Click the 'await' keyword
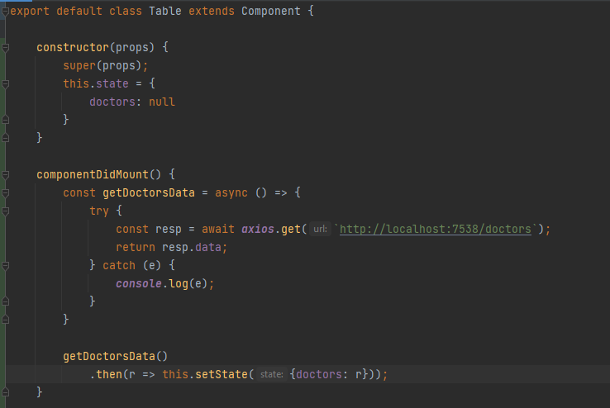This screenshot has width=610, height=408. (218, 230)
